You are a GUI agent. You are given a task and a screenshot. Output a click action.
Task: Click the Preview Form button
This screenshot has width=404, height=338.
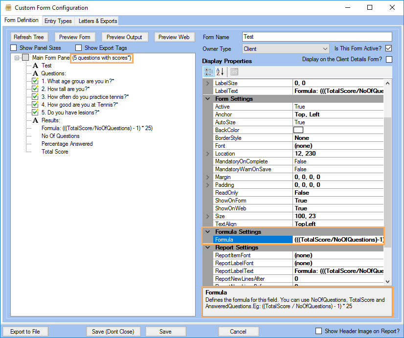tap(75, 37)
